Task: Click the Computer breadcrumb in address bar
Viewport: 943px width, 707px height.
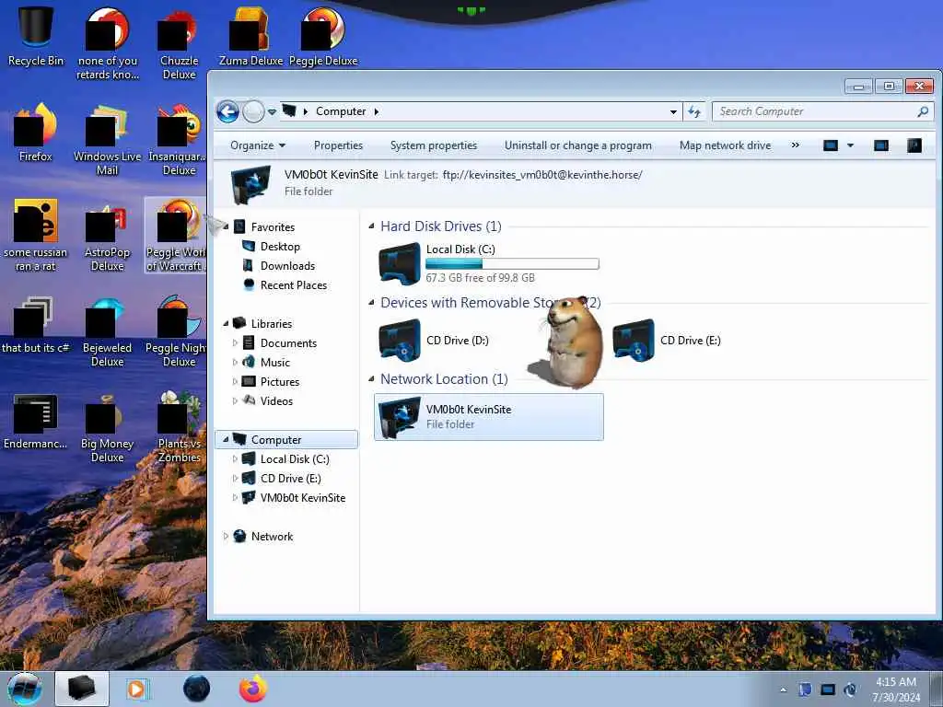Action: (341, 111)
